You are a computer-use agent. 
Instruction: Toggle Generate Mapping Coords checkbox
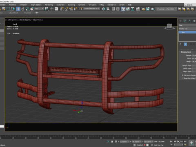(x=183, y=75)
